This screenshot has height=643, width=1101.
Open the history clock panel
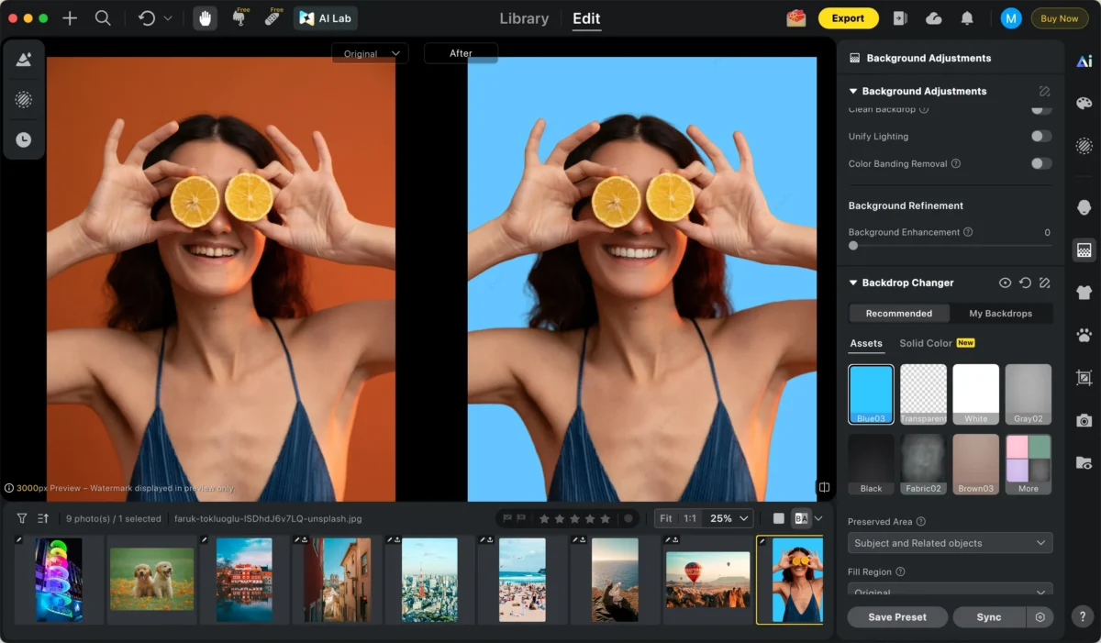[24, 139]
